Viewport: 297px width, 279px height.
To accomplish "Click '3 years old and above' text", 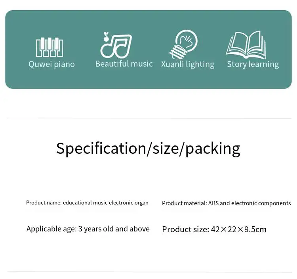I will (114, 229).
